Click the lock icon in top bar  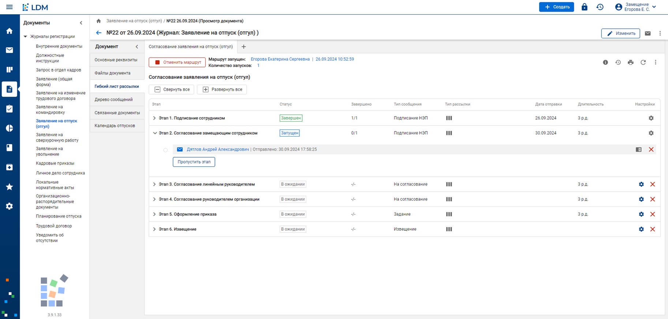pyautogui.click(x=585, y=7)
